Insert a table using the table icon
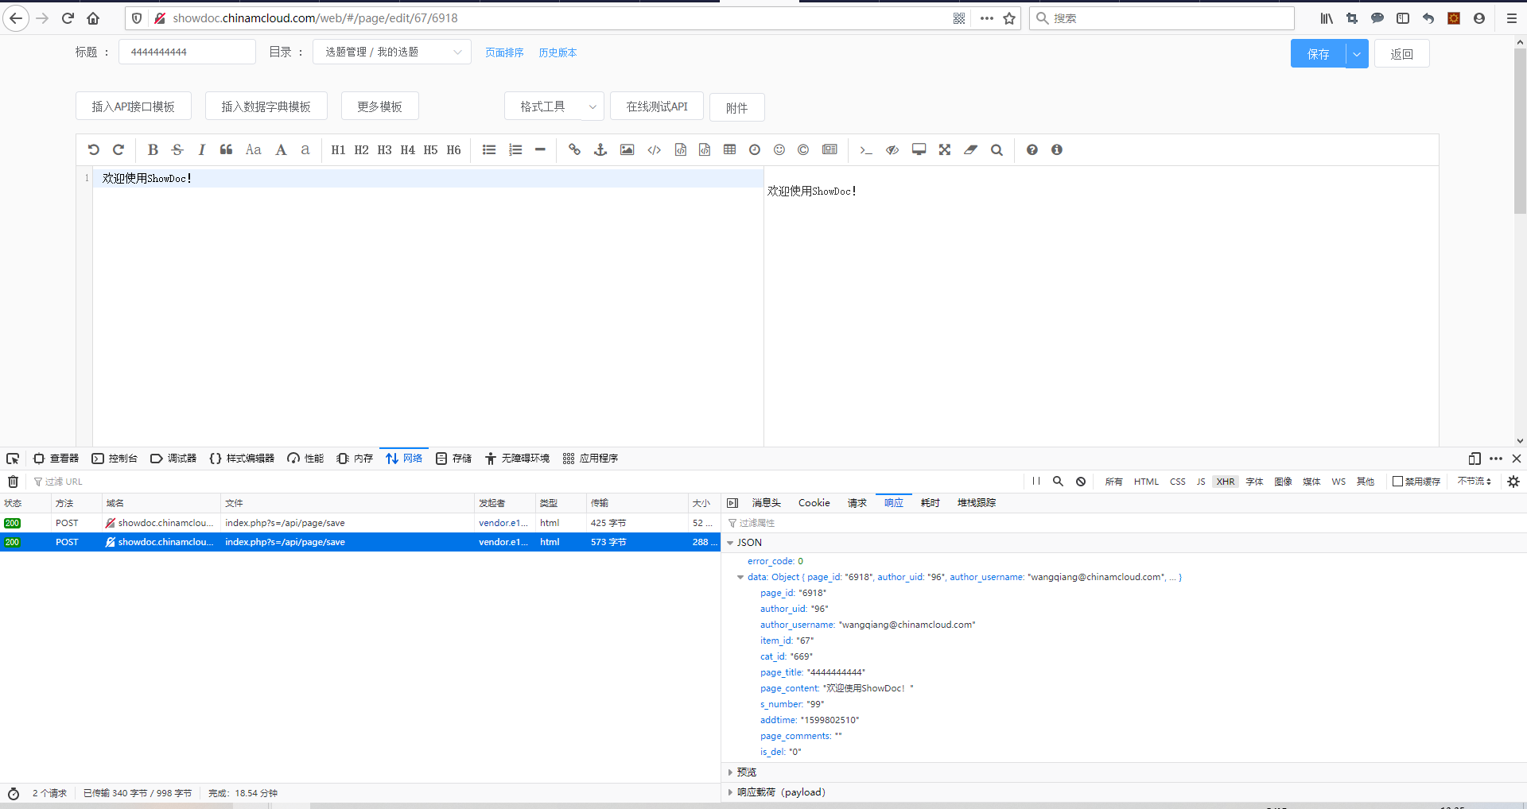This screenshot has height=809, width=1527. 729,150
